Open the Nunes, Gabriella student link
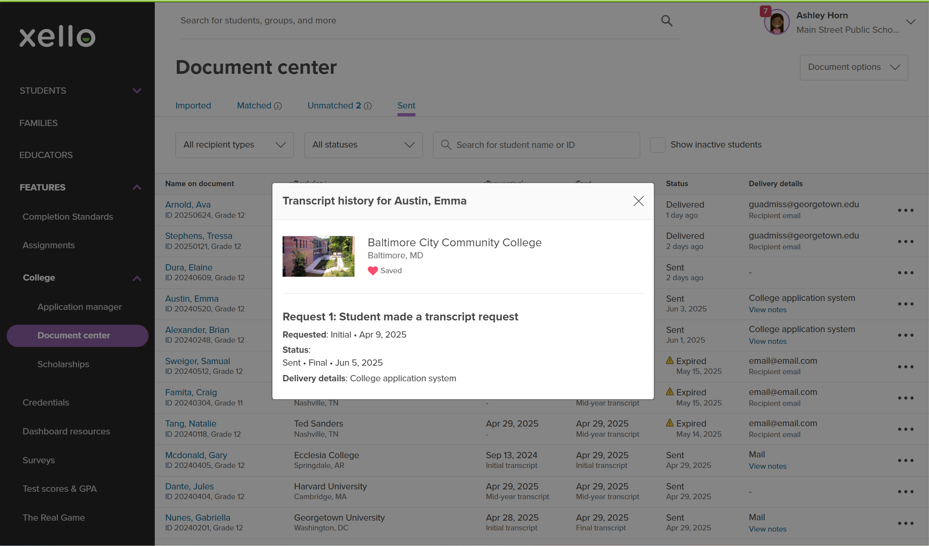This screenshot has width=929, height=546. [x=197, y=518]
